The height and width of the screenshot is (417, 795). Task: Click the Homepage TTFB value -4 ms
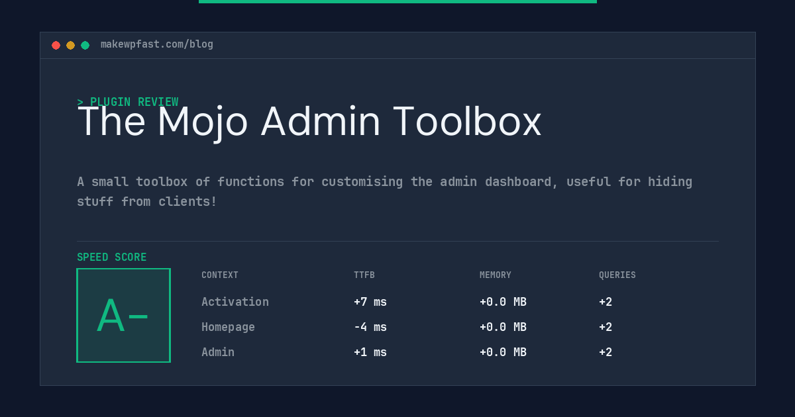[x=370, y=327]
